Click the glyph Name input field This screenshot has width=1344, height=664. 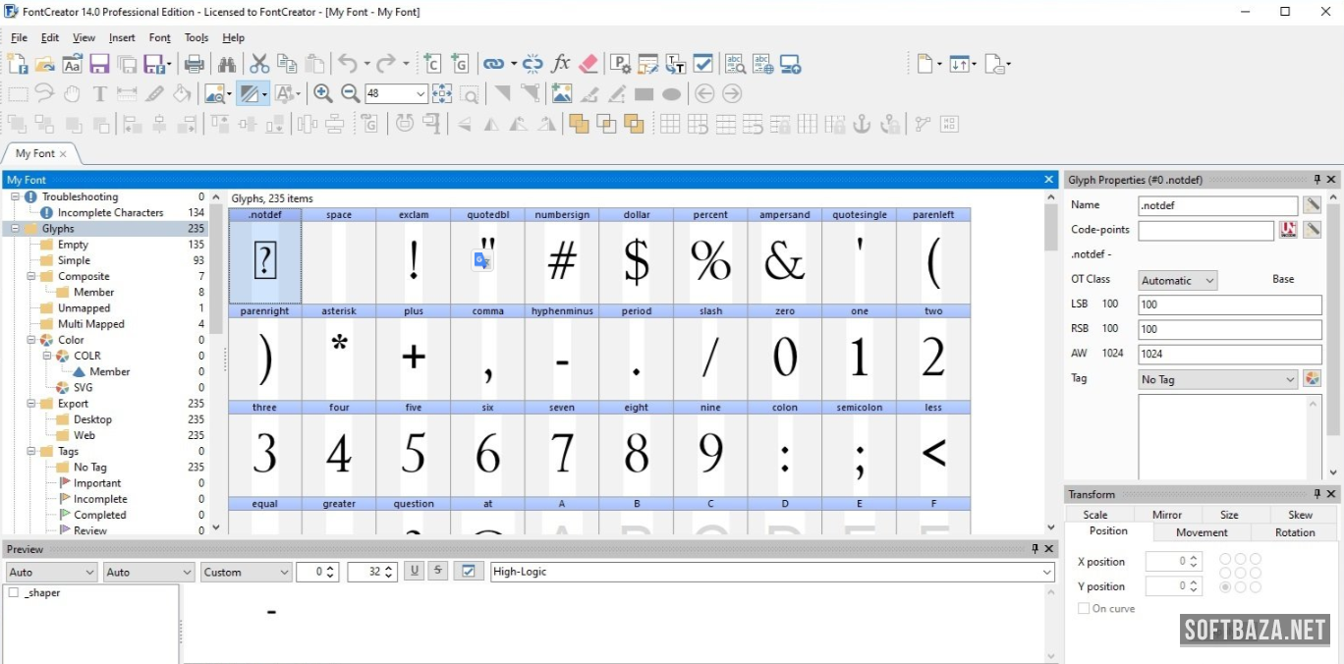[1217, 206]
